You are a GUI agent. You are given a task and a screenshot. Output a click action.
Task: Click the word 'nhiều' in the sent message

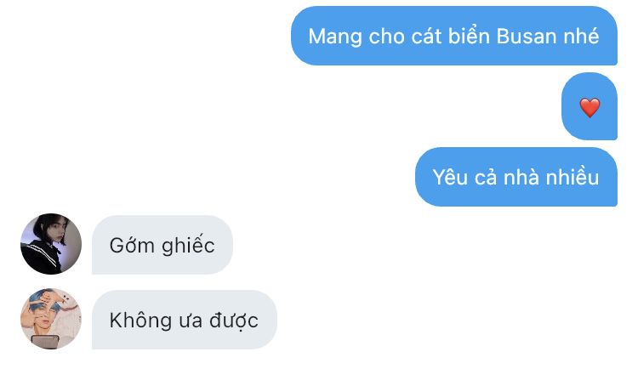tap(572, 177)
